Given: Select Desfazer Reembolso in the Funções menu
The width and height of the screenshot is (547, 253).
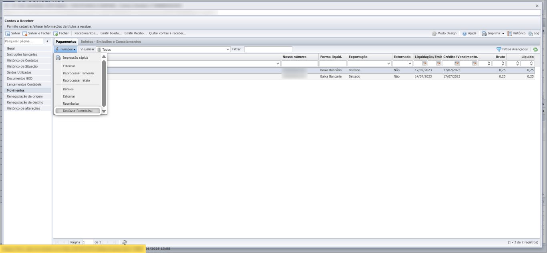Looking at the screenshot, I should 78,111.
